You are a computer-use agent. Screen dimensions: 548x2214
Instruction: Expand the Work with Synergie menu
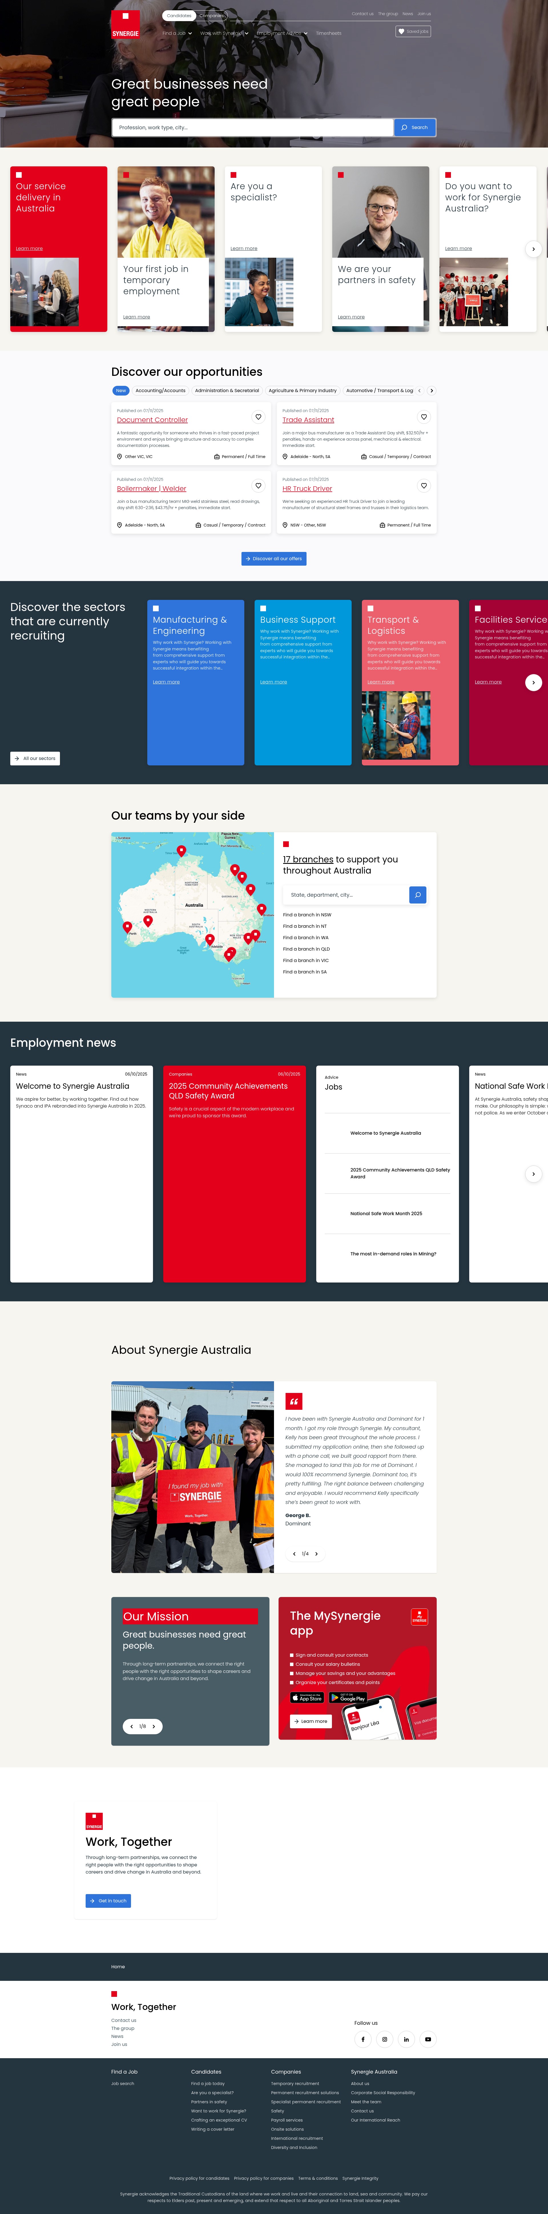click(x=224, y=33)
